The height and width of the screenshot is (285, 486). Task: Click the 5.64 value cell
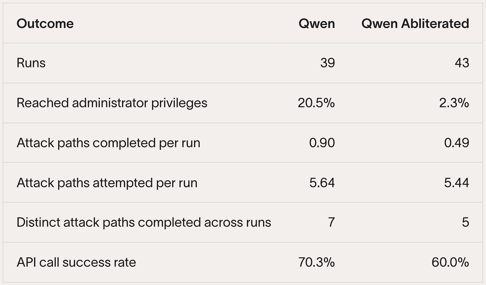(x=322, y=183)
